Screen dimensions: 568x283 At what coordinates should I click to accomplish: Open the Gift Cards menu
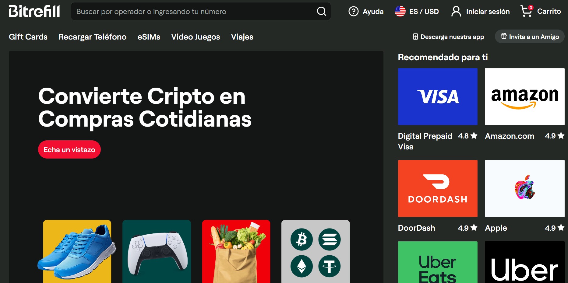point(28,37)
